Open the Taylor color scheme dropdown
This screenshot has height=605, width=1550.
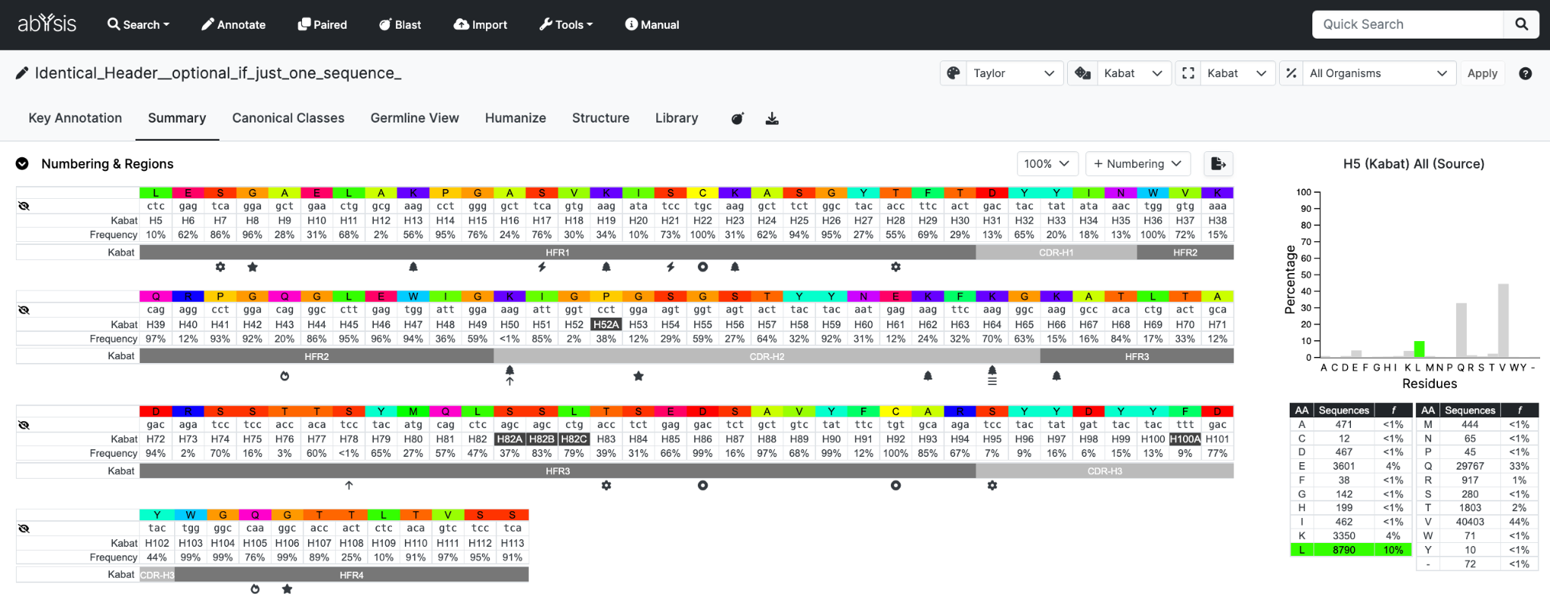1013,73
